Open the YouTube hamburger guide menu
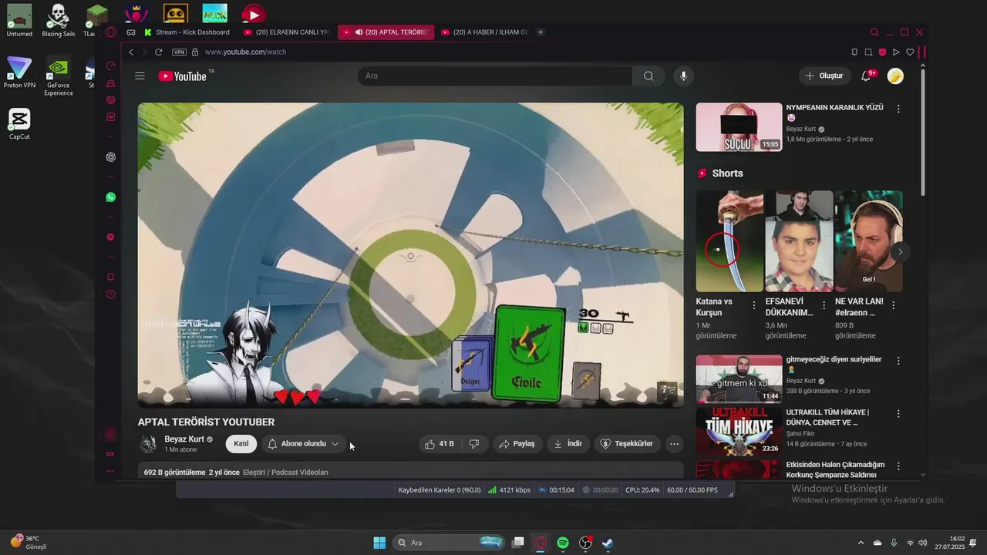987x555 pixels. (140, 76)
